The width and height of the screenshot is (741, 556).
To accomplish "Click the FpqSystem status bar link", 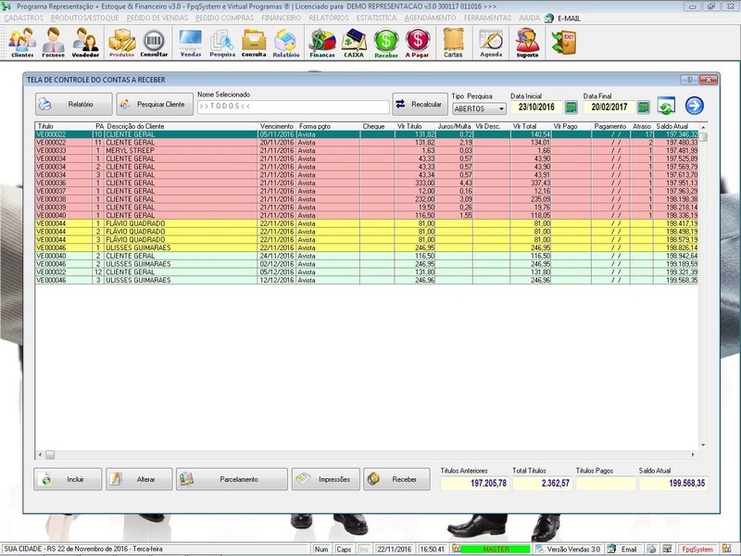I will 697,550.
